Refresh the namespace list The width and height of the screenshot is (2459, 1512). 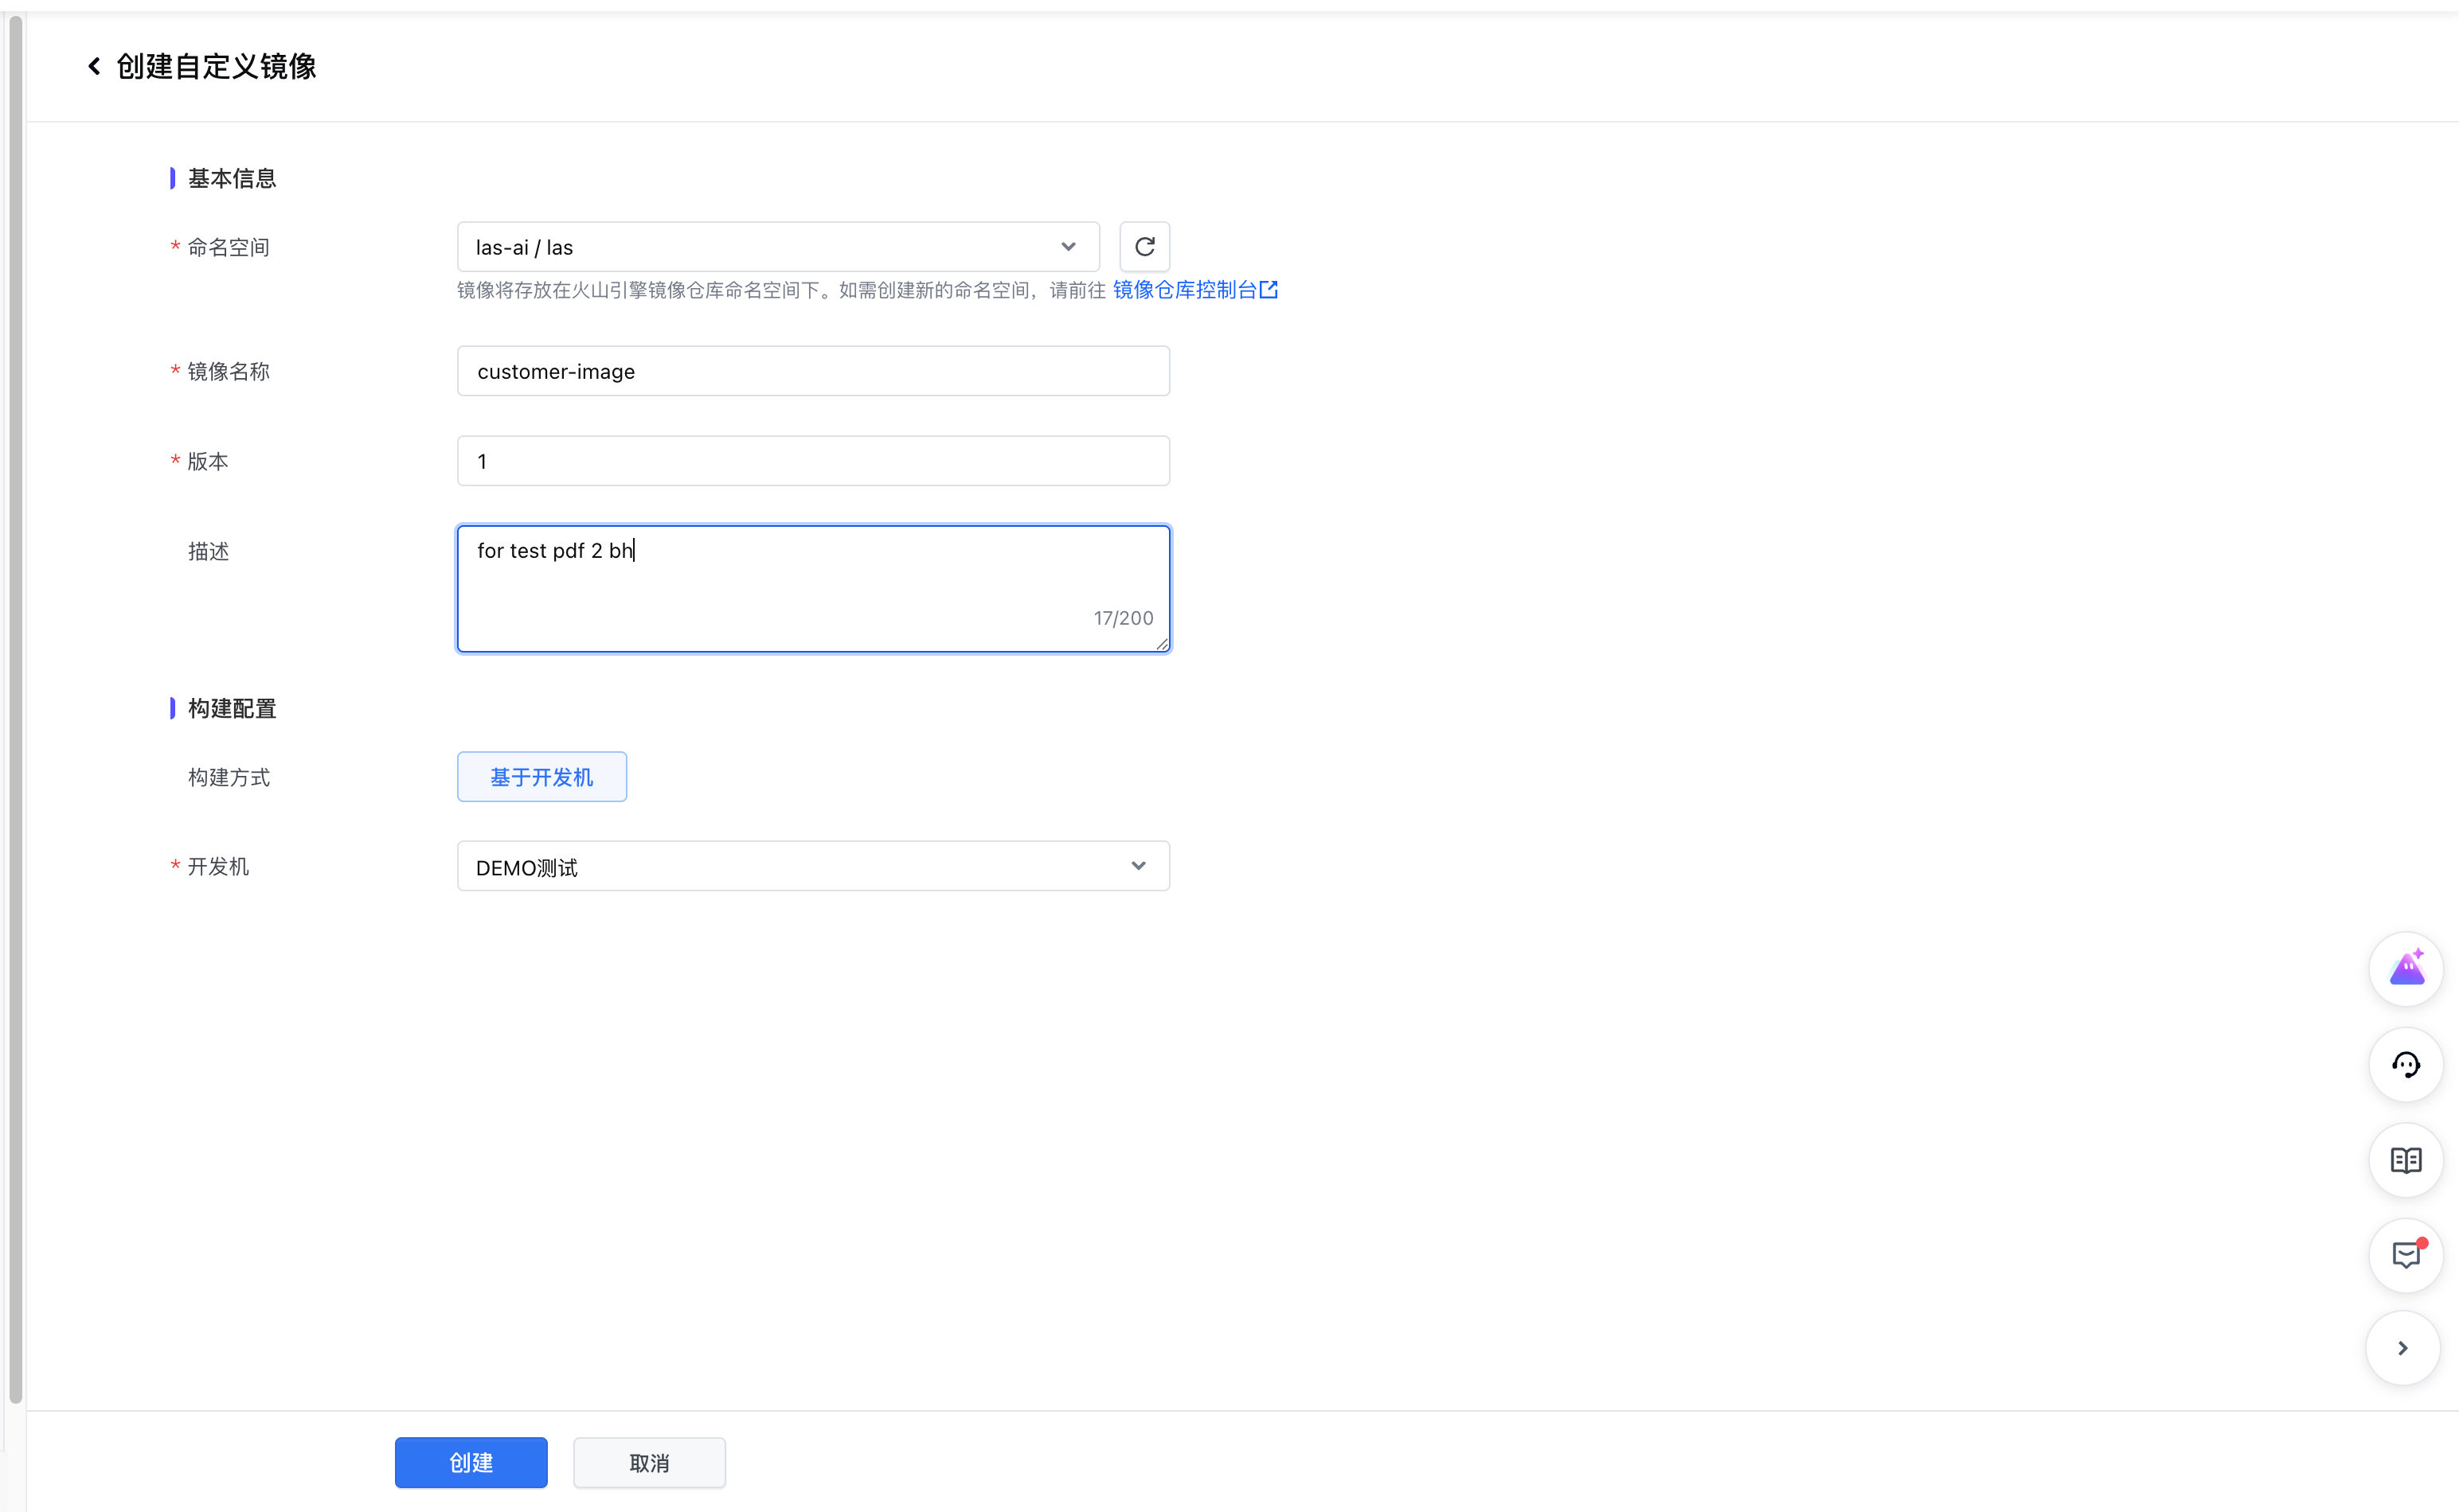[x=1144, y=247]
